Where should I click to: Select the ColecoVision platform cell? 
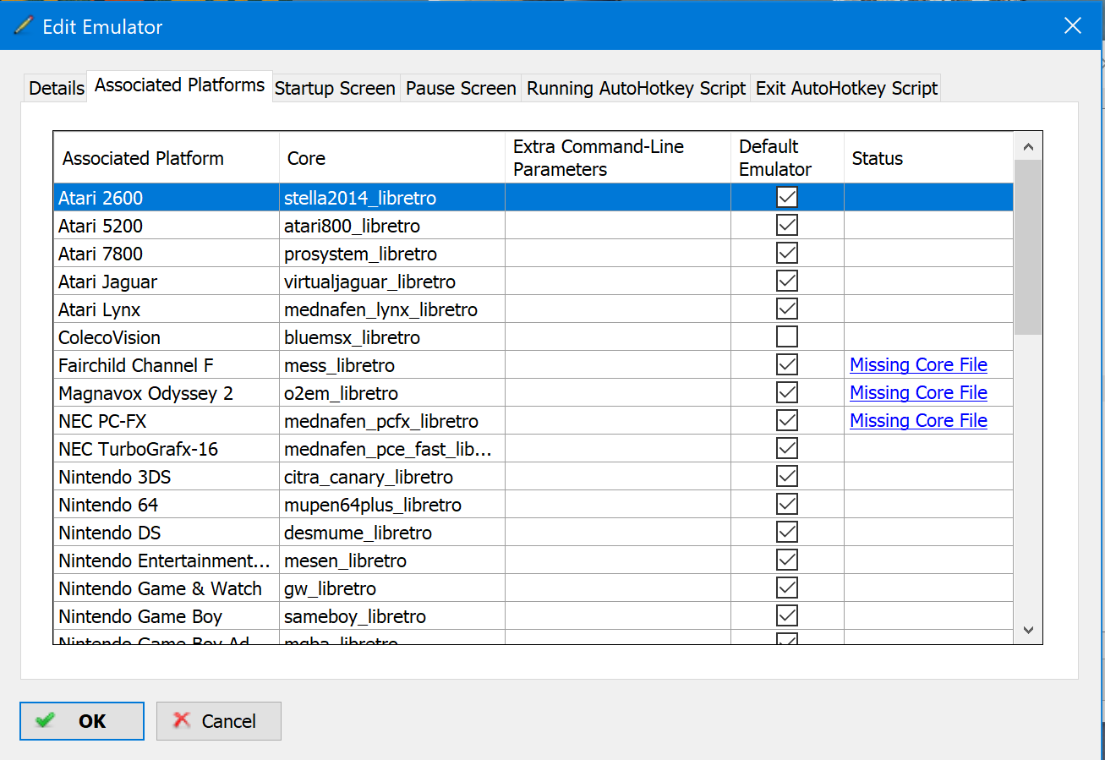167,337
